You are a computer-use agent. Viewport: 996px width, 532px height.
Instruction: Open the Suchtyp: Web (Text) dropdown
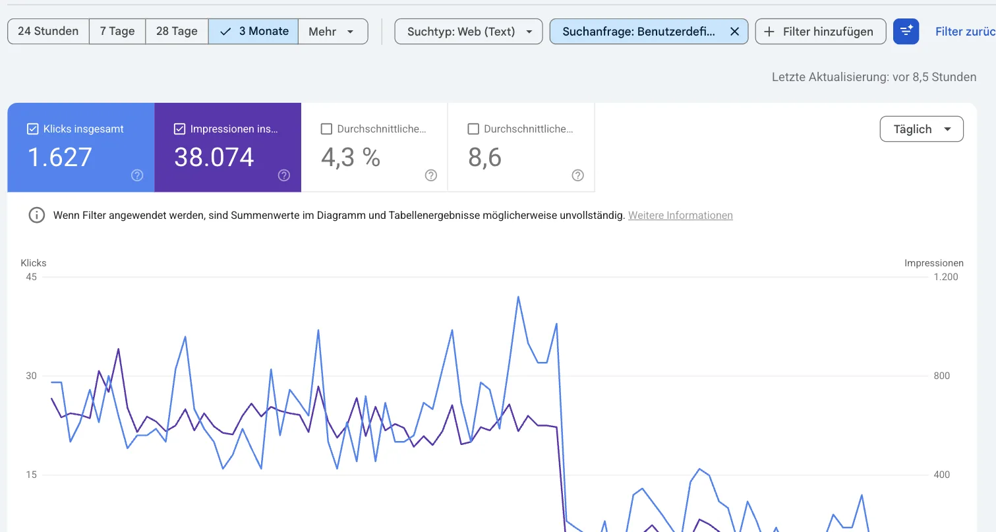[469, 31]
